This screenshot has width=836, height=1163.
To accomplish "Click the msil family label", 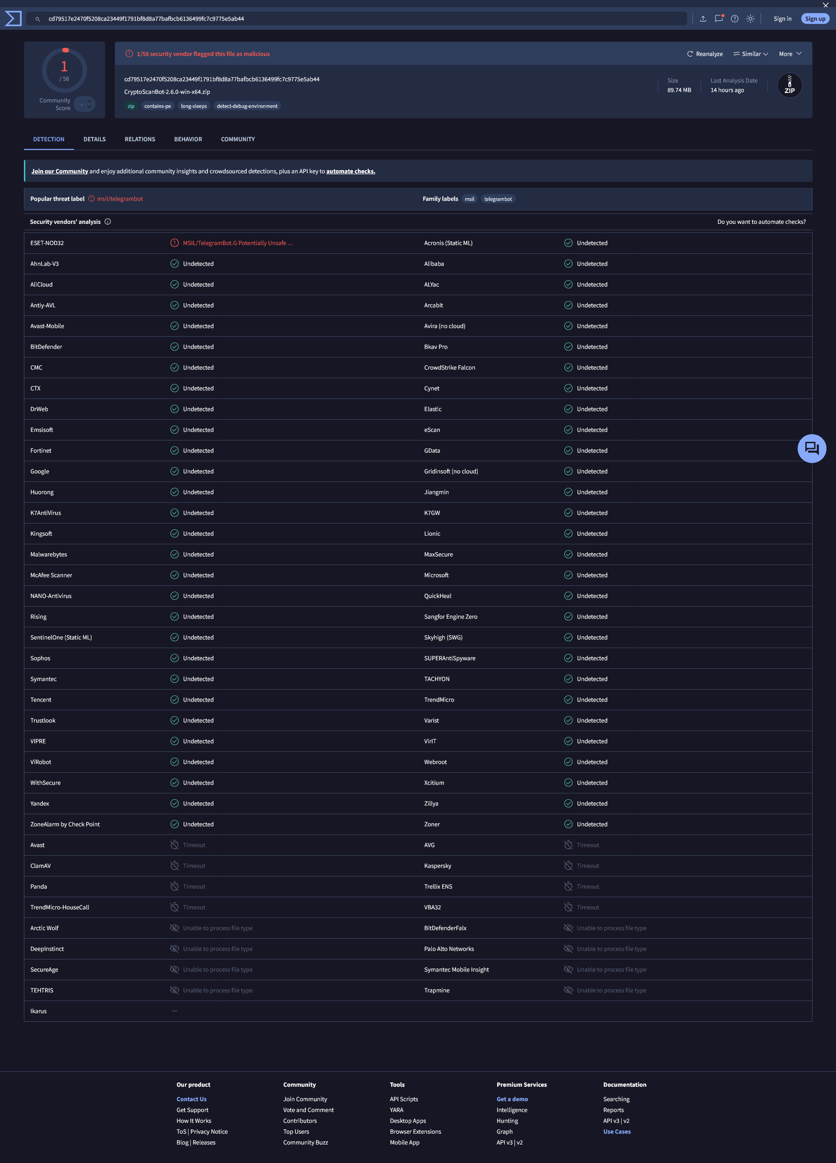I will [x=470, y=199].
